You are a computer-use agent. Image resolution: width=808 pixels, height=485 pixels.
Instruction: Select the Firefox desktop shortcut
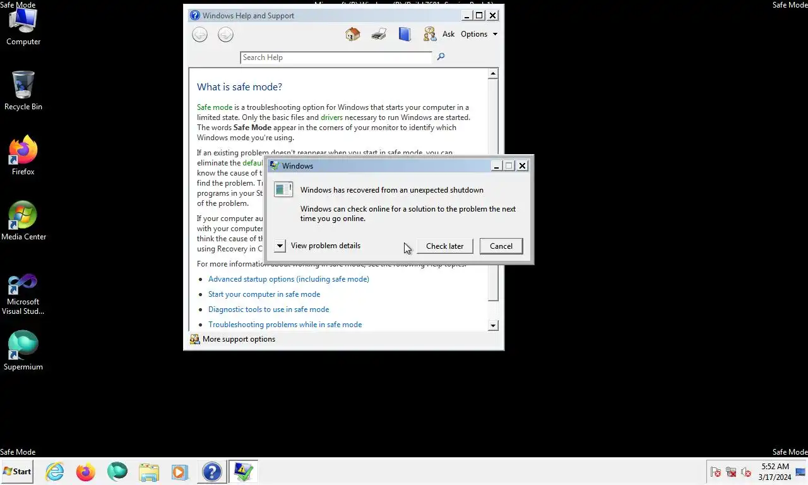[23, 155]
